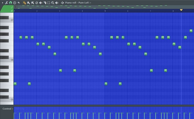Click the left chevron beside the mini overview
Image resolution: width=194 pixels, height=119 pixels.
pyautogui.click(x=15, y=7)
